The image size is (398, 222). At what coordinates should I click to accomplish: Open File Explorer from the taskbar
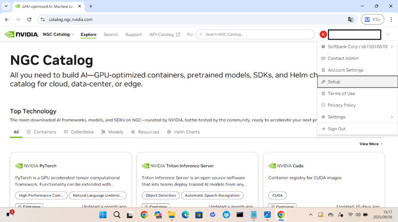coord(172,215)
